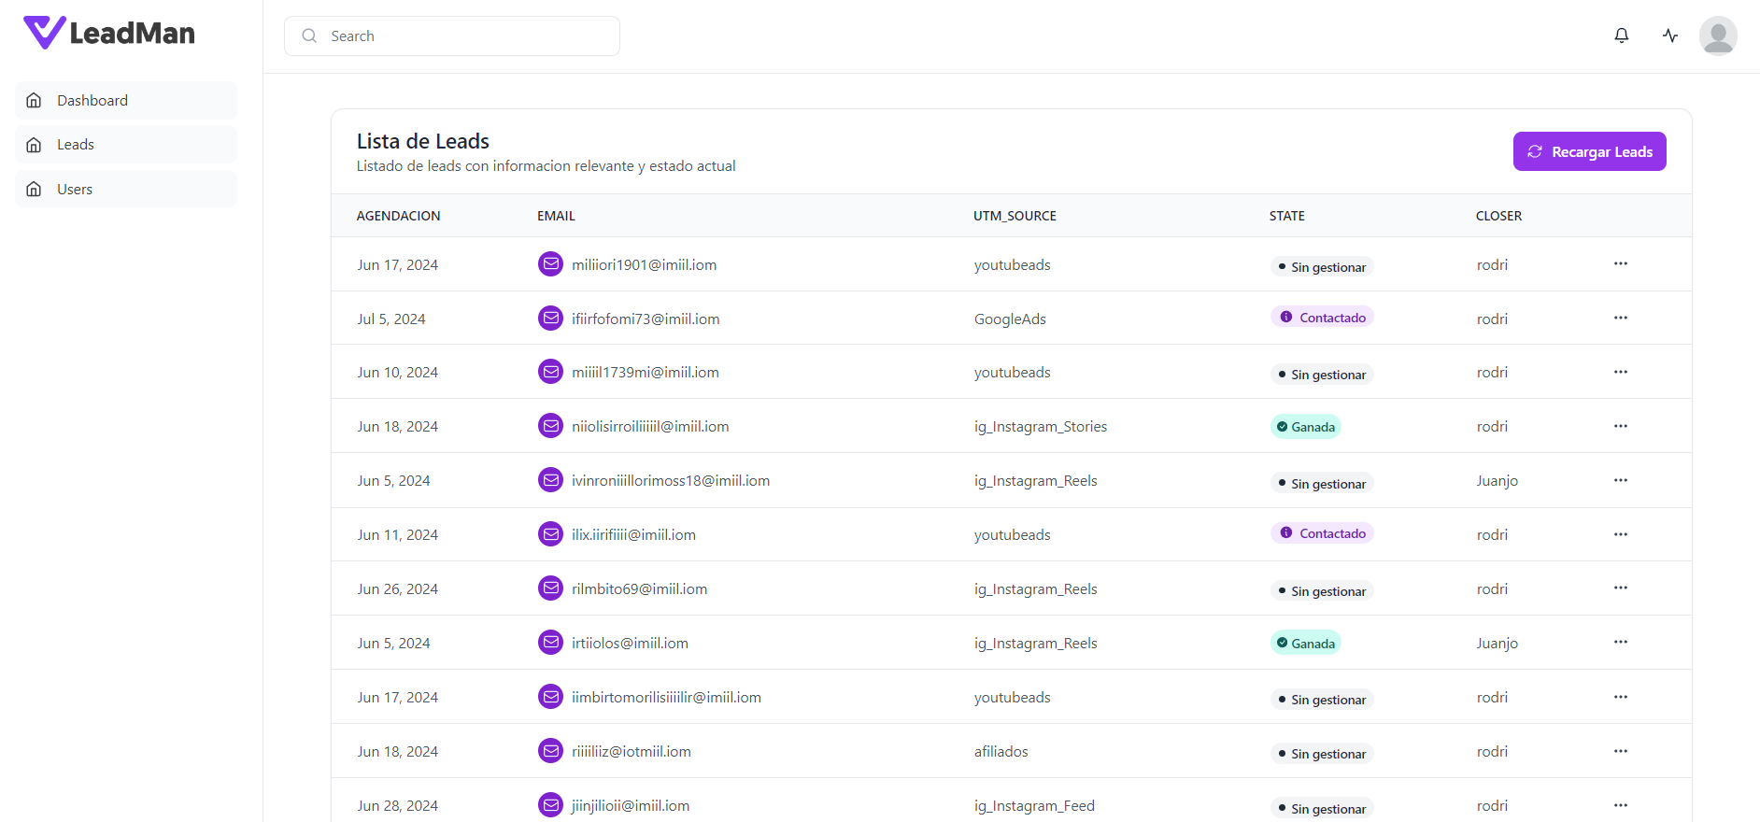Reload leads with Recargar Leads button

point(1589,151)
